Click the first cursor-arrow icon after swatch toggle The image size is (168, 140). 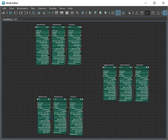pyautogui.click(x=90, y=13)
